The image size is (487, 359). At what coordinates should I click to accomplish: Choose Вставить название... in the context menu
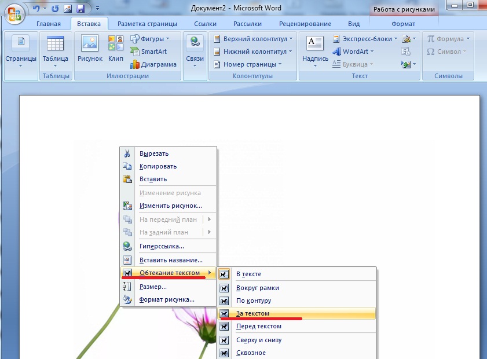168,260
